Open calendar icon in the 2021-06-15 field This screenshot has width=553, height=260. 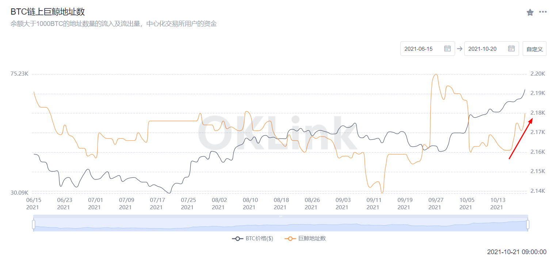[447, 49]
